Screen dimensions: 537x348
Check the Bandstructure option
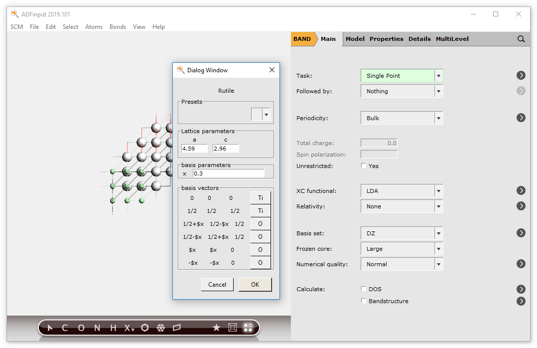tap(363, 301)
